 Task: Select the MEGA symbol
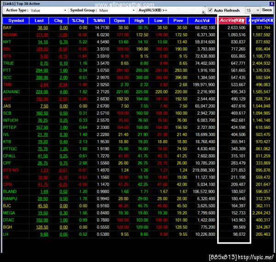[x=9, y=213]
